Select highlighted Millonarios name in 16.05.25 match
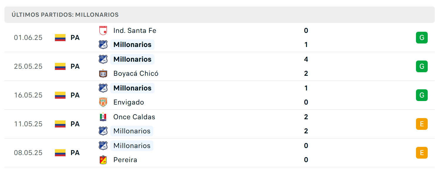 [x=132, y=88]
